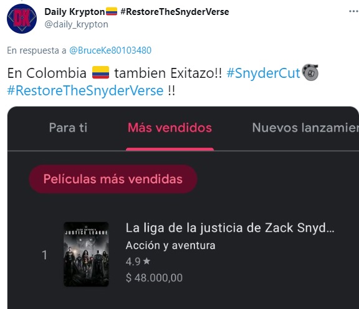Click the Daily Krypton display name
Viewport: 359px width, 309px height.
[75, 12]
